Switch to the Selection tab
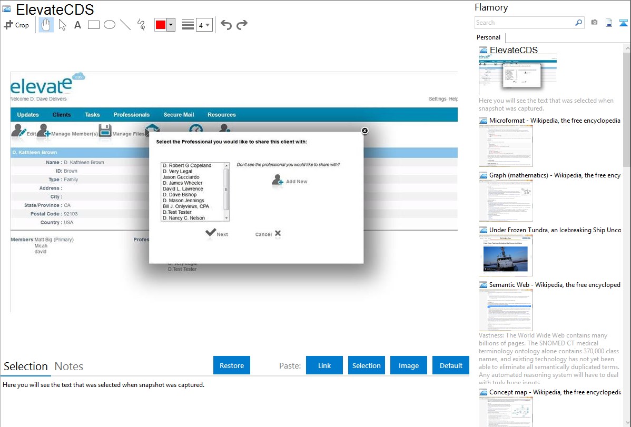 pos(26,366)
